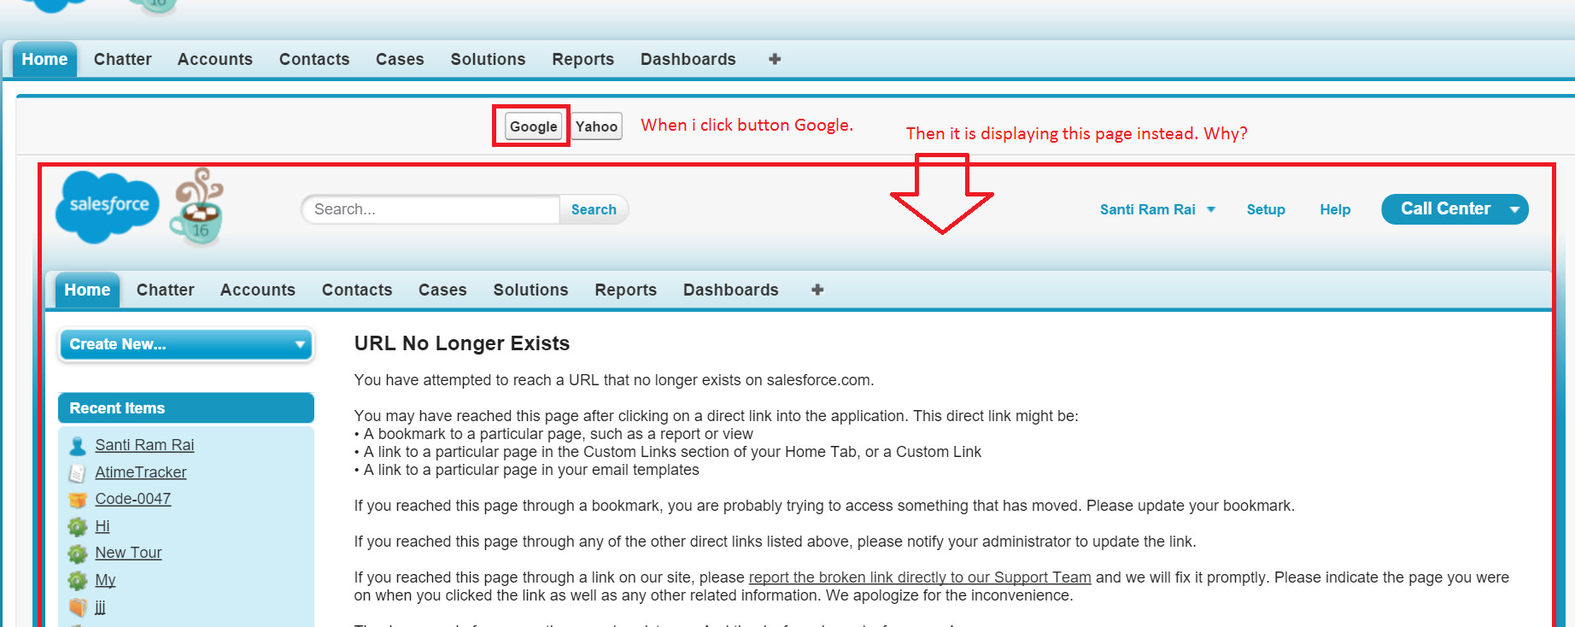
Task: Click the gear icon beside My
Action: (x=78, y=581)
